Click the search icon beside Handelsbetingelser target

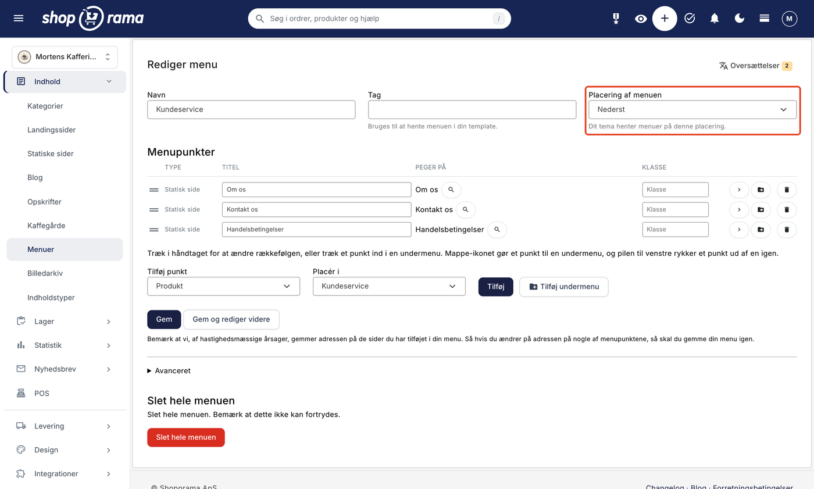[497, 230]
